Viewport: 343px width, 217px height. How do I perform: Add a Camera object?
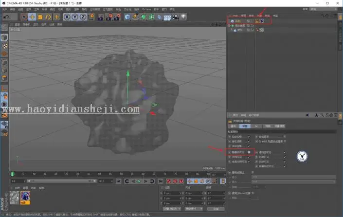coord(176,17)
